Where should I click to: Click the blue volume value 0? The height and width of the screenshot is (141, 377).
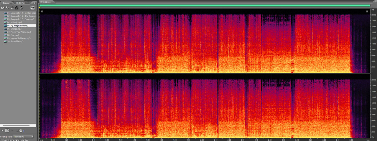tap(24, 131)
